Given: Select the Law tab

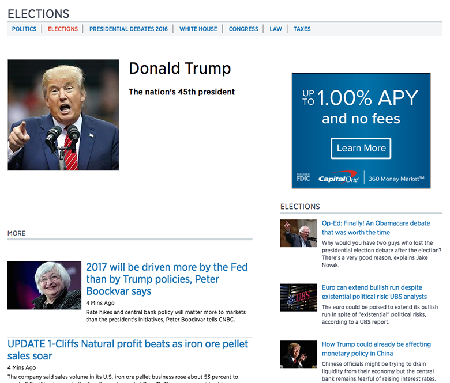Looking at the screenshot, I should point(276,29).
